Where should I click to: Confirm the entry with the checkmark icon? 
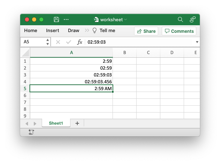click(68, 42)
